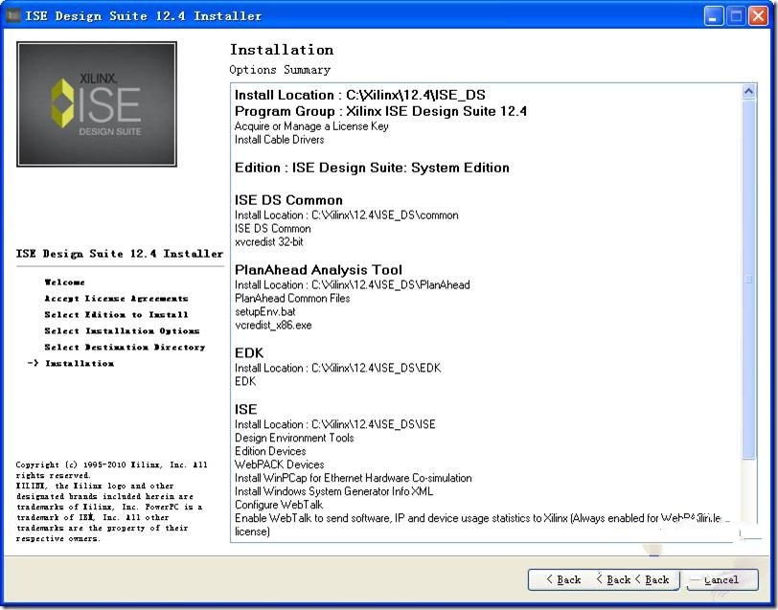The width and height of the screenshot is (778, 610).
Task: Click the 'Configure WebTalk' line
Action: 279,505
